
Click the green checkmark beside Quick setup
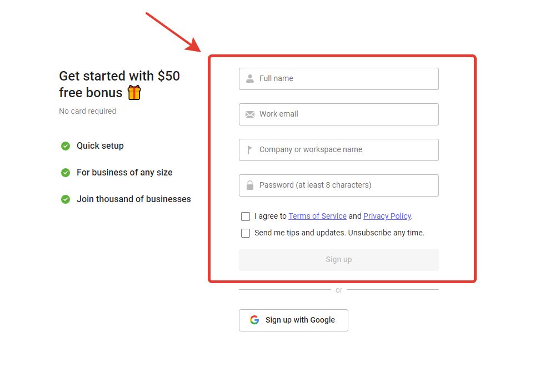pyautogui.click(x=66, y=146)
